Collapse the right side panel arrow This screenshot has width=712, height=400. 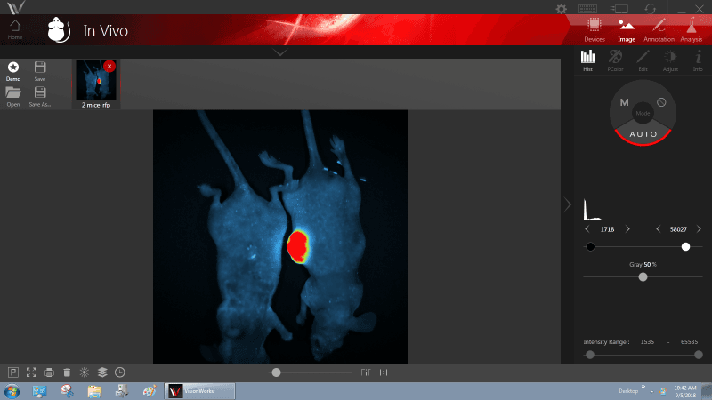click(568, 204)
